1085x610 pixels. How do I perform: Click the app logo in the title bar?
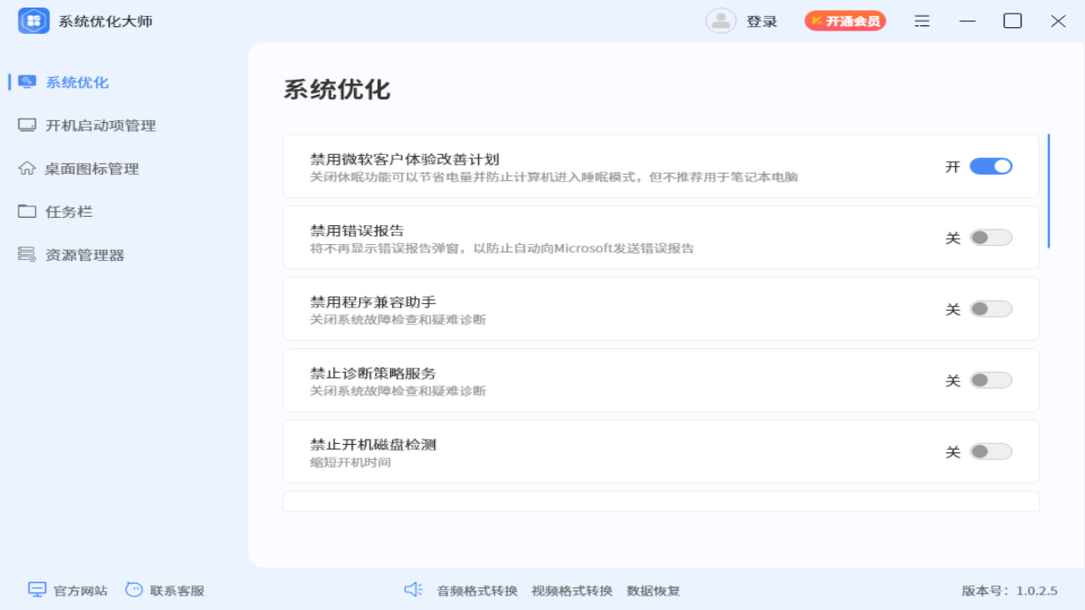(x=33, y=20)
